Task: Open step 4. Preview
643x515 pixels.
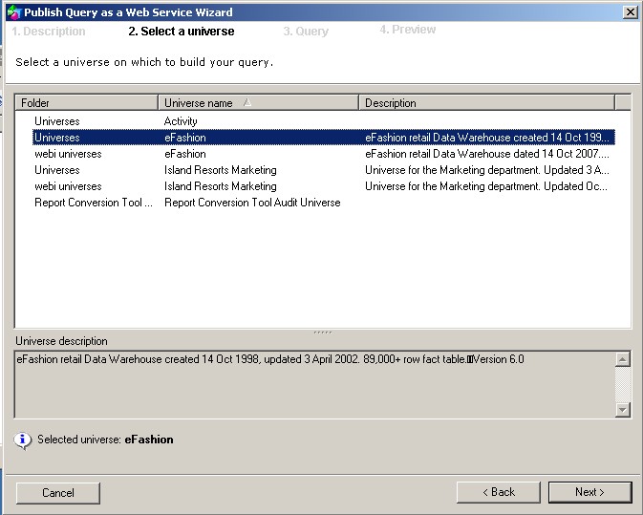Action: tap(408, 30)
